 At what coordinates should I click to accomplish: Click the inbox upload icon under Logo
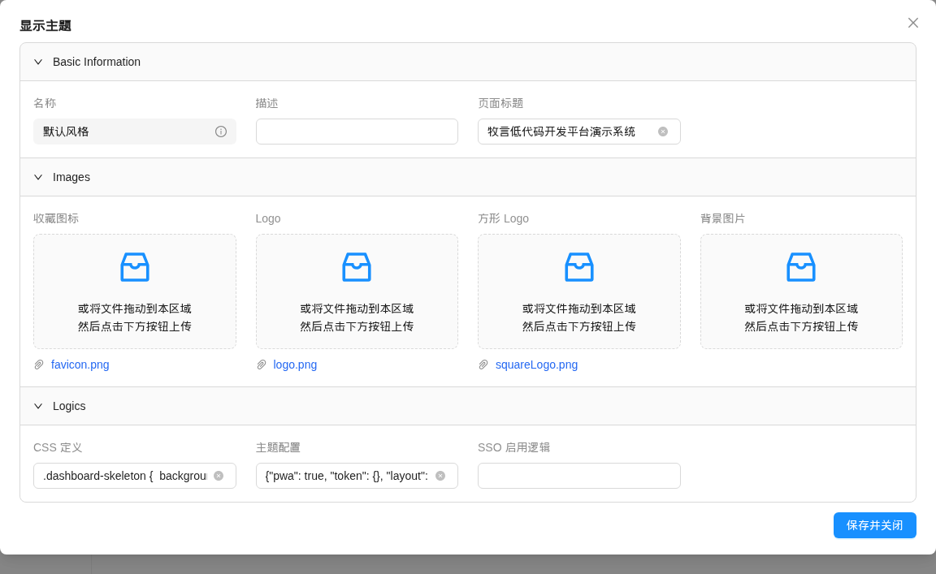pos(357,267)
